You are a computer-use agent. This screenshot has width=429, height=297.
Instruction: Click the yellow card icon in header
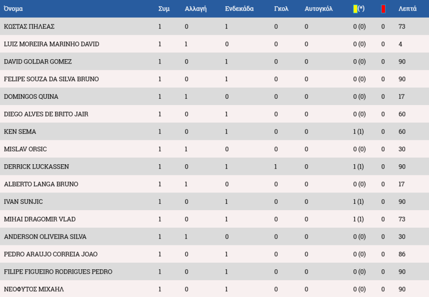click(355, 9)
